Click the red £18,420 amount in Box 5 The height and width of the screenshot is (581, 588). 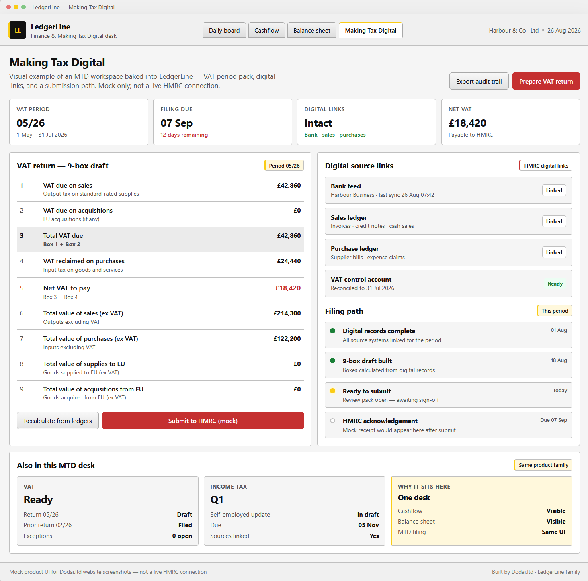click(288, 288)
